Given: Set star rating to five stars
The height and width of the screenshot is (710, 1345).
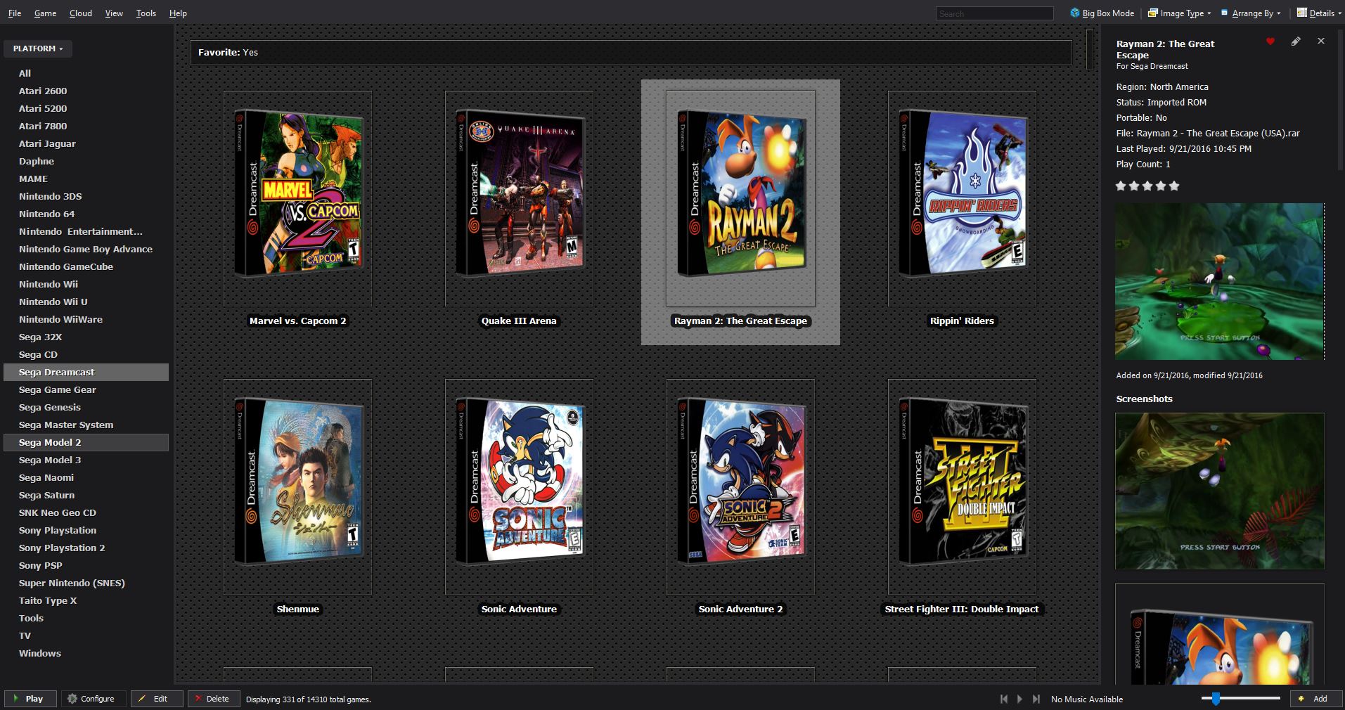Looking at the screenshot, I should (x=1174, y=186).
